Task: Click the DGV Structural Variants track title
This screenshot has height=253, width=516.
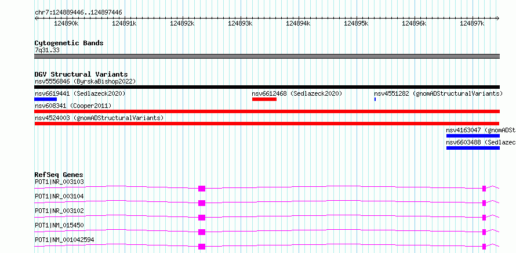Action: click(81, 74)
